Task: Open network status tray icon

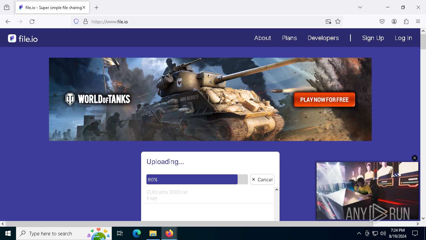Action: tap(375, 233)
